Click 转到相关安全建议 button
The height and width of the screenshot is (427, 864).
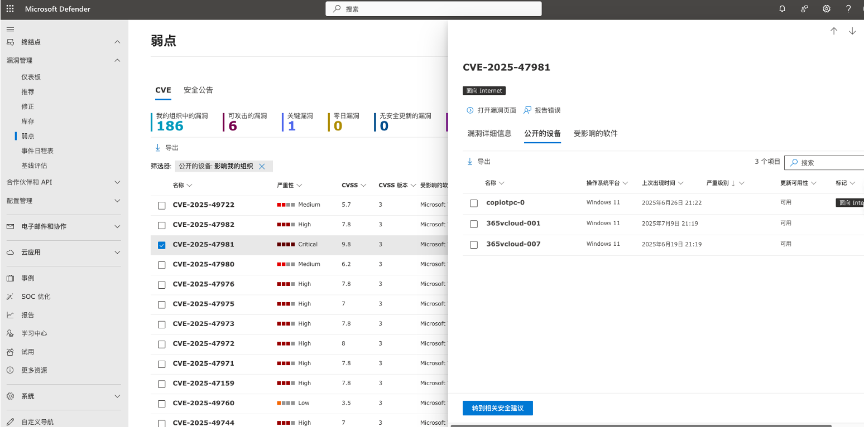point(498,408)
